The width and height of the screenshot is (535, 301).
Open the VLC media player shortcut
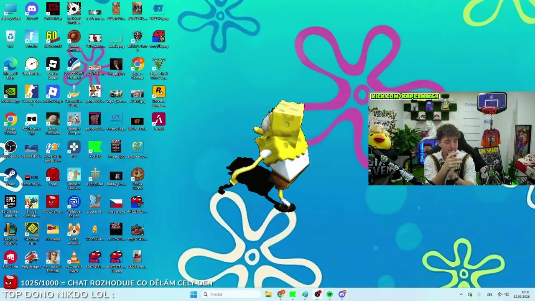point(74,262)
